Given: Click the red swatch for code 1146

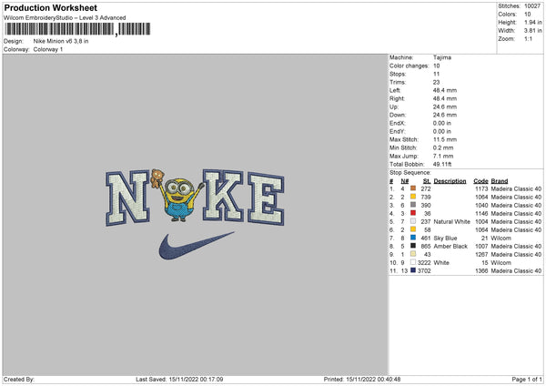Looking at the screenshot, I should 413,213.
